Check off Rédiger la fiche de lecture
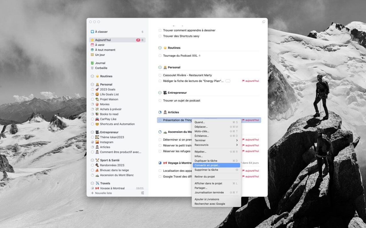 pyautogui.click(x=160, y=81)
